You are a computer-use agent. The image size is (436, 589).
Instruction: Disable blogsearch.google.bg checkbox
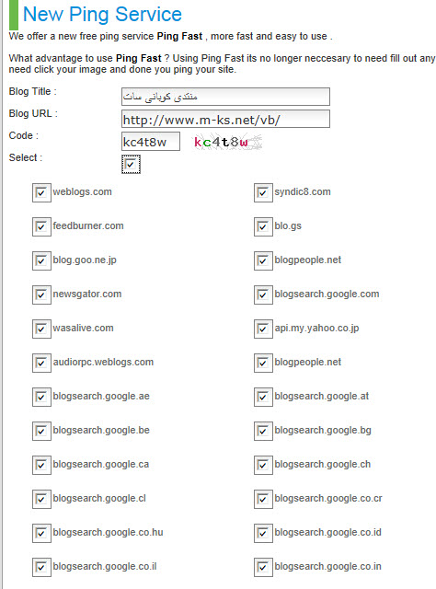tap(263, 431)
